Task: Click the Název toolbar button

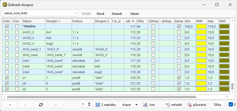Action: point(135,14)
